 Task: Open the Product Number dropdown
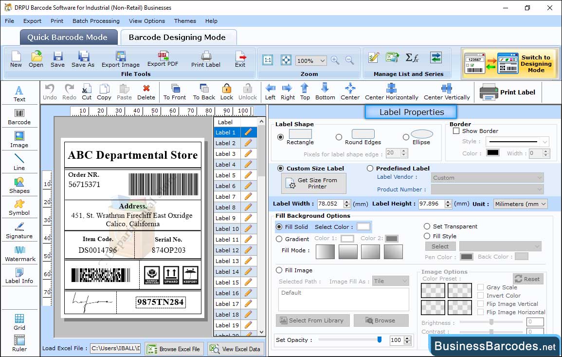tap(487, 189)
